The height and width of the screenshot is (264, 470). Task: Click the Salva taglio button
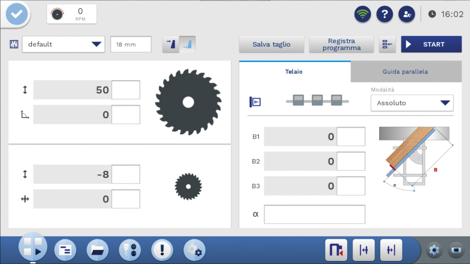[x=271, y=44]
